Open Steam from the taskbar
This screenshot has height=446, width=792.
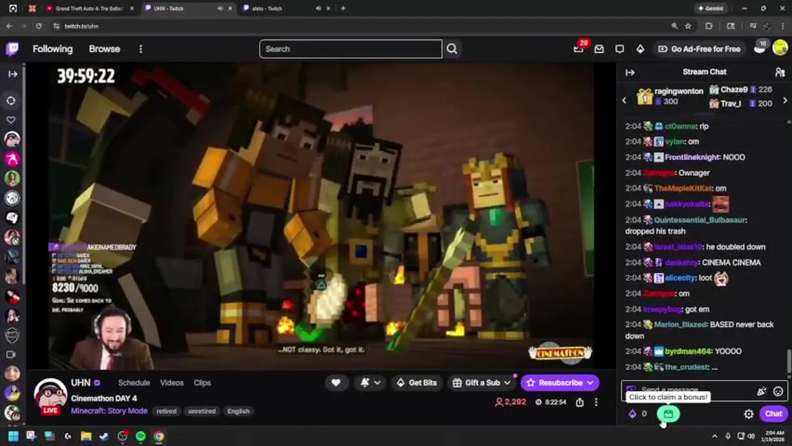tap(104, 436)
